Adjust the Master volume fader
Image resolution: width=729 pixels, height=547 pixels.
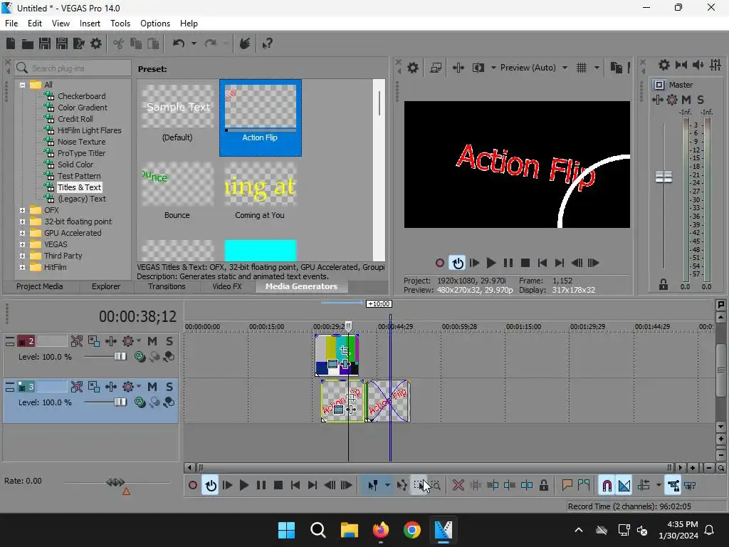pos(664,177)
